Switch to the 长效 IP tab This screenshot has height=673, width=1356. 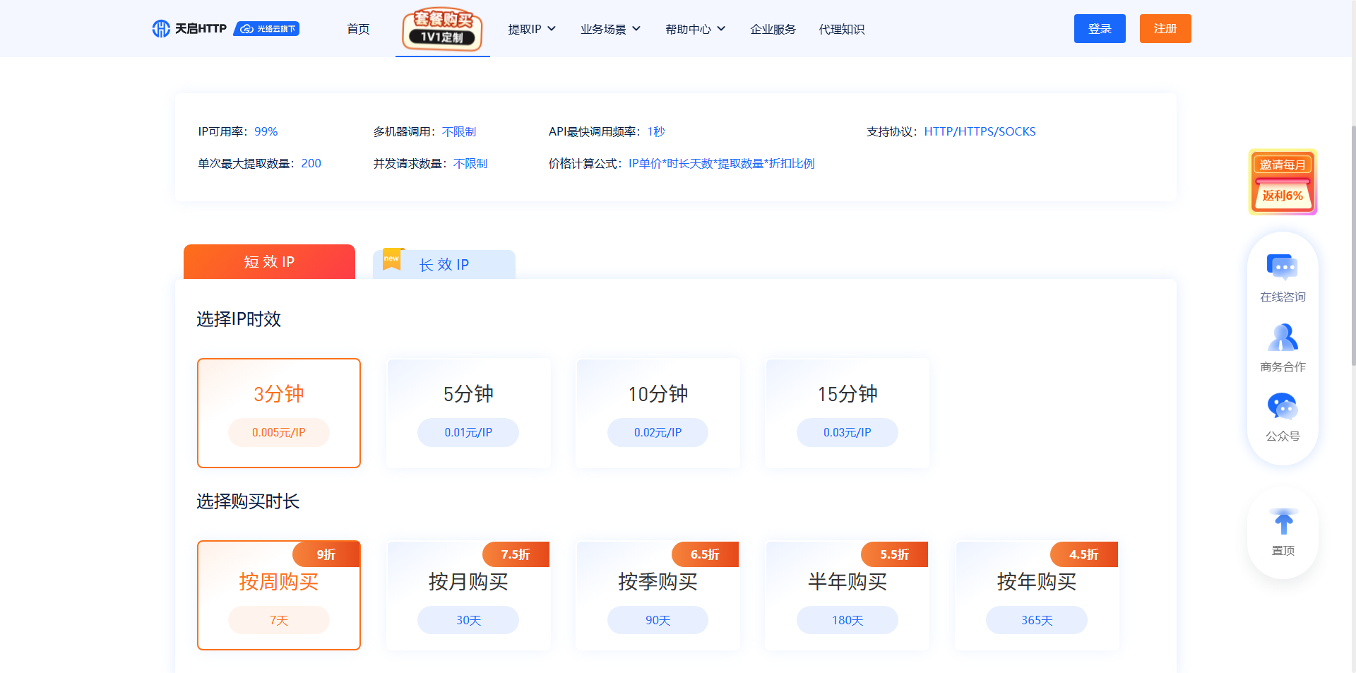444,264
